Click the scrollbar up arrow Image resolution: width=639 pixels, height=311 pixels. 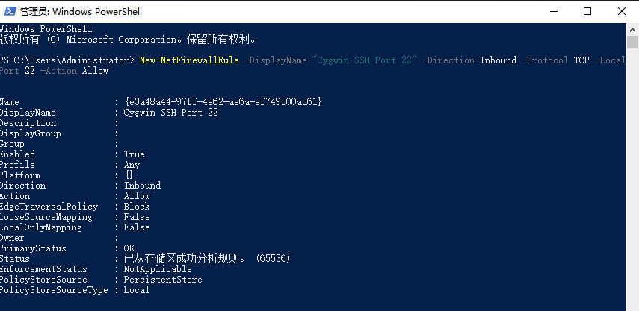632,29
